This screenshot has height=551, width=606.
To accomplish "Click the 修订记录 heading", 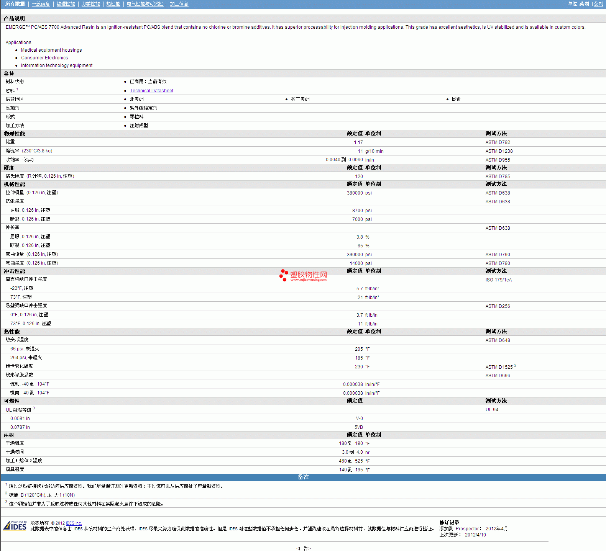I will 449,523.
